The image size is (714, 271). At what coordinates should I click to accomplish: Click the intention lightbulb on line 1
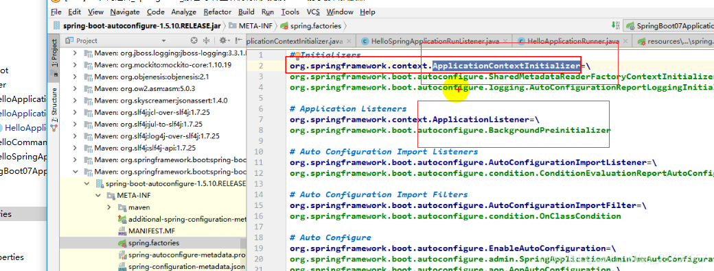point(297,55)
